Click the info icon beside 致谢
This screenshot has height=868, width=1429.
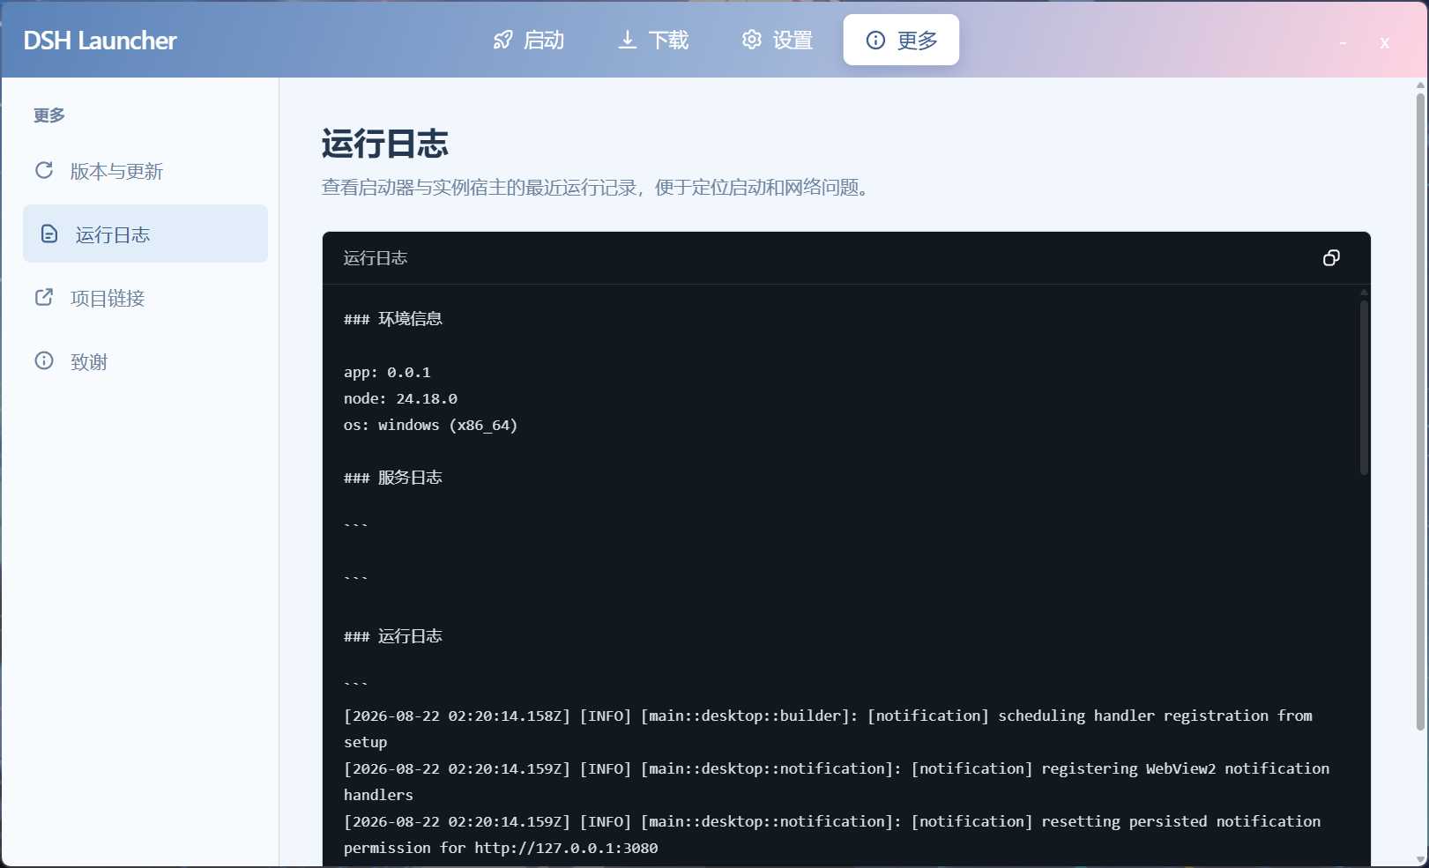(44, 360)
